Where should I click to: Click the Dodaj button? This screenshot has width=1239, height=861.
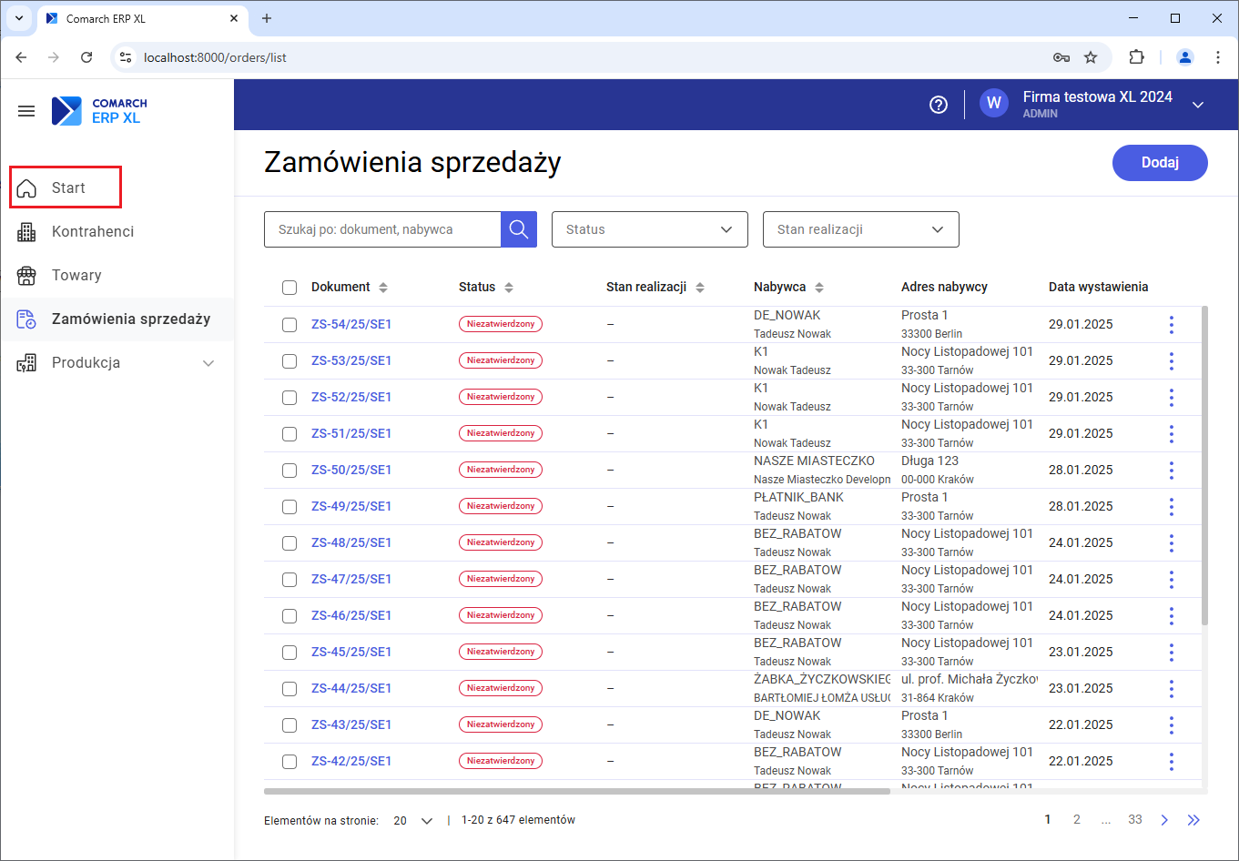[x=1160, y=163]
